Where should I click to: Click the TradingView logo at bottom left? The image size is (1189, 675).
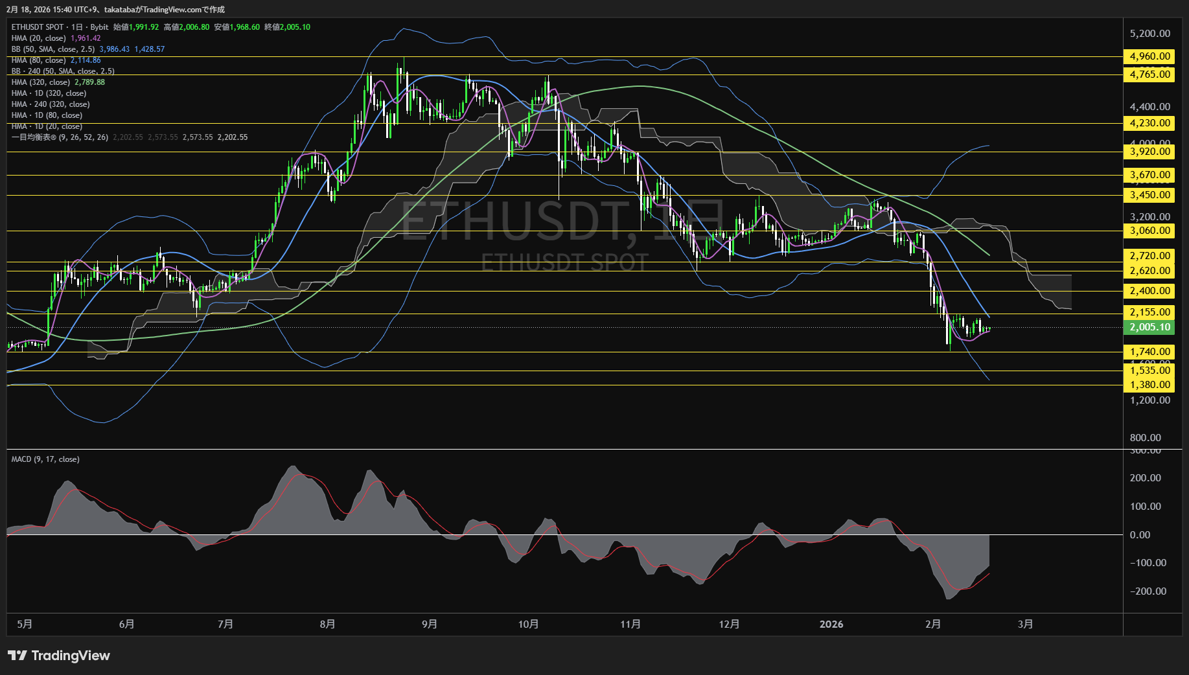pos(59,656)
